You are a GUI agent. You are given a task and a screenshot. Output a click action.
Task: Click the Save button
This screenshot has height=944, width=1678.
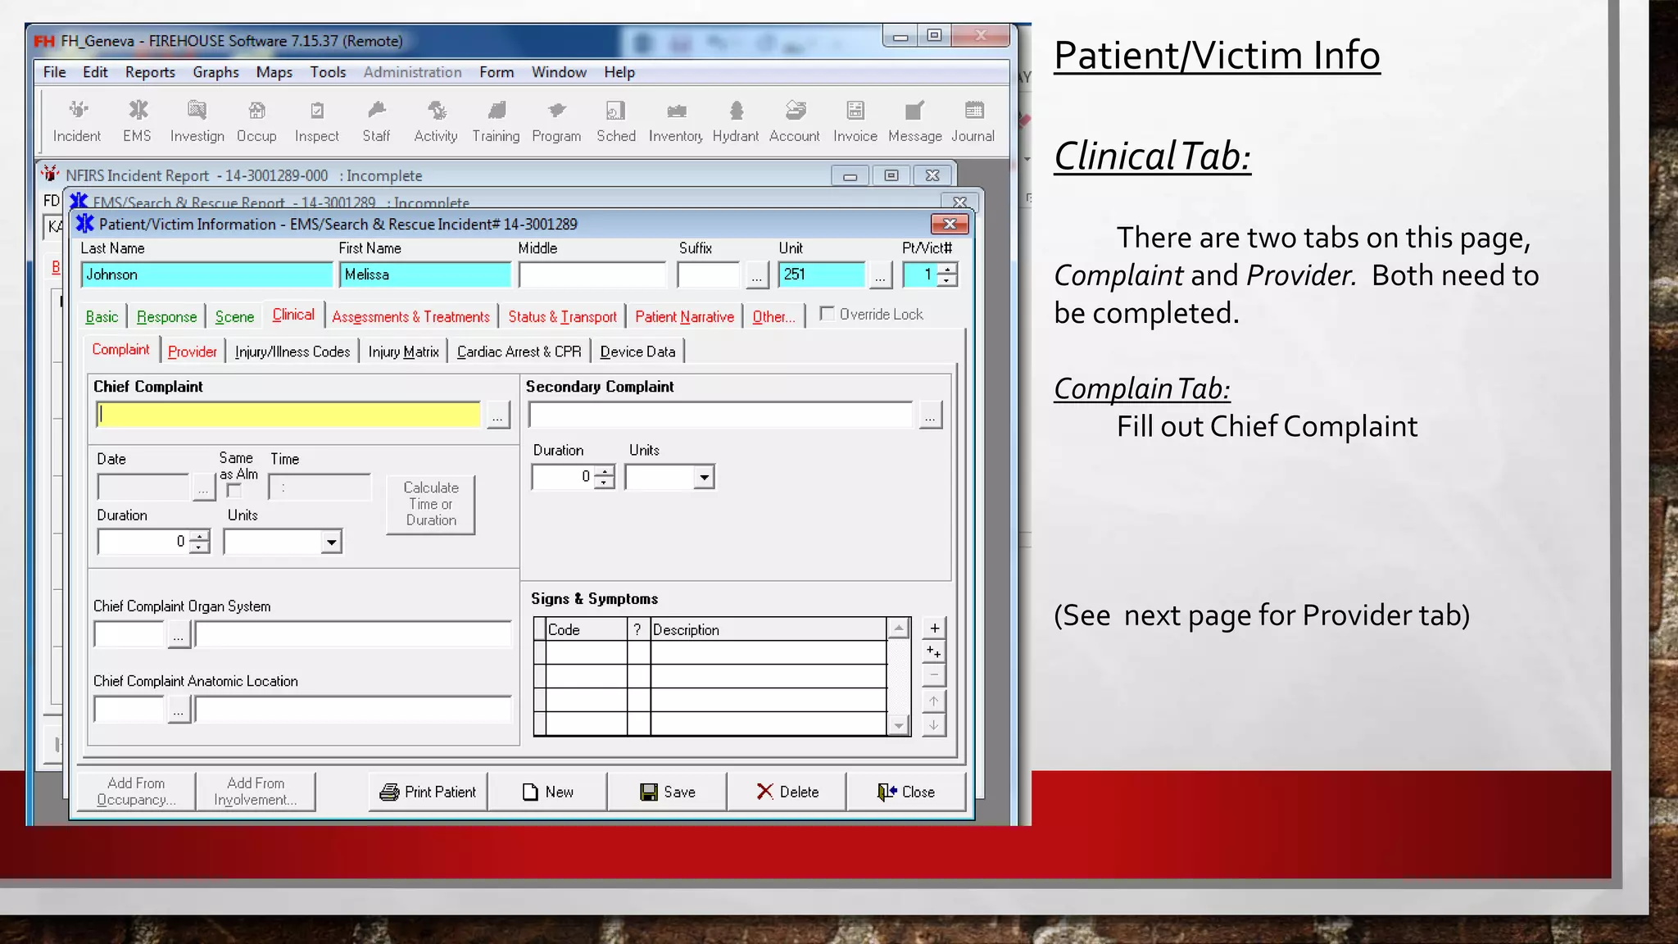(667, 792)
